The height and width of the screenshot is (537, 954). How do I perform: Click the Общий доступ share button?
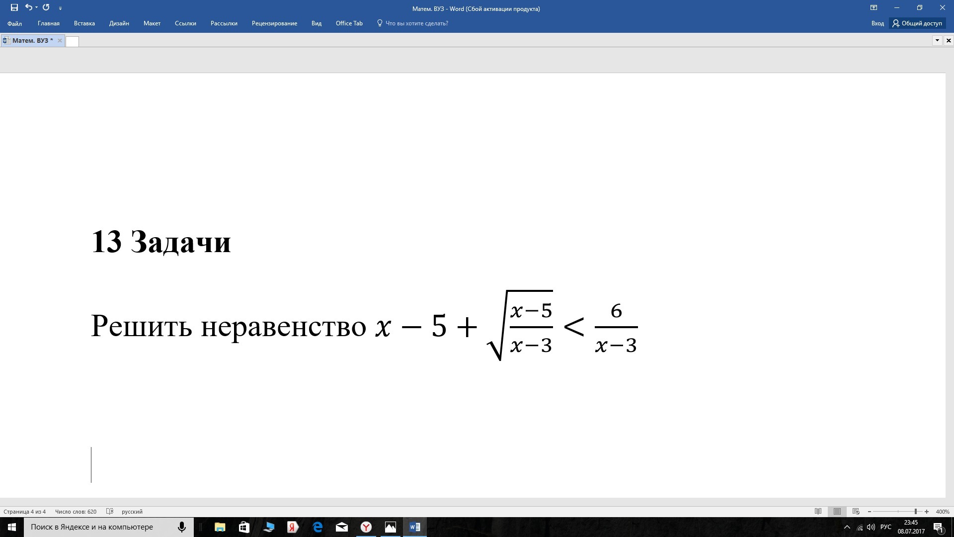(917, 23)
